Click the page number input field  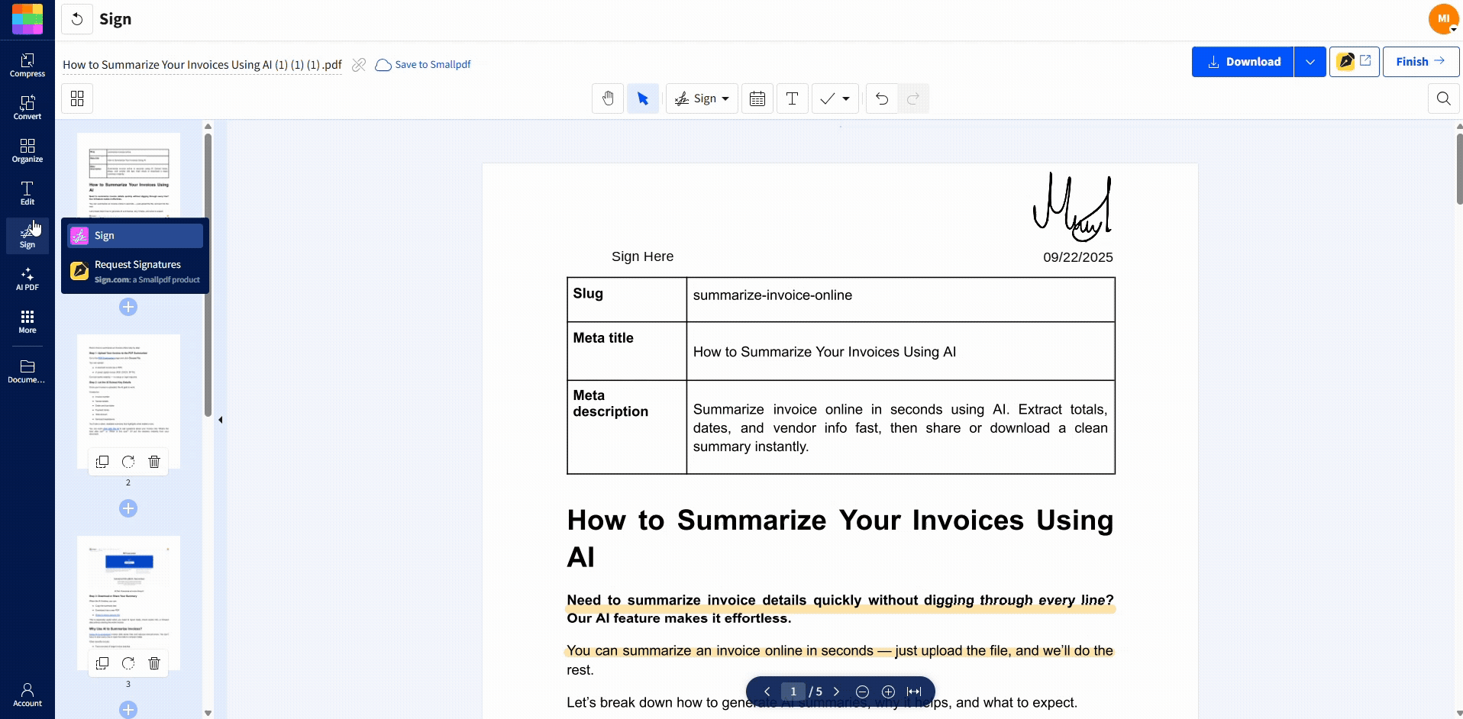794,692
